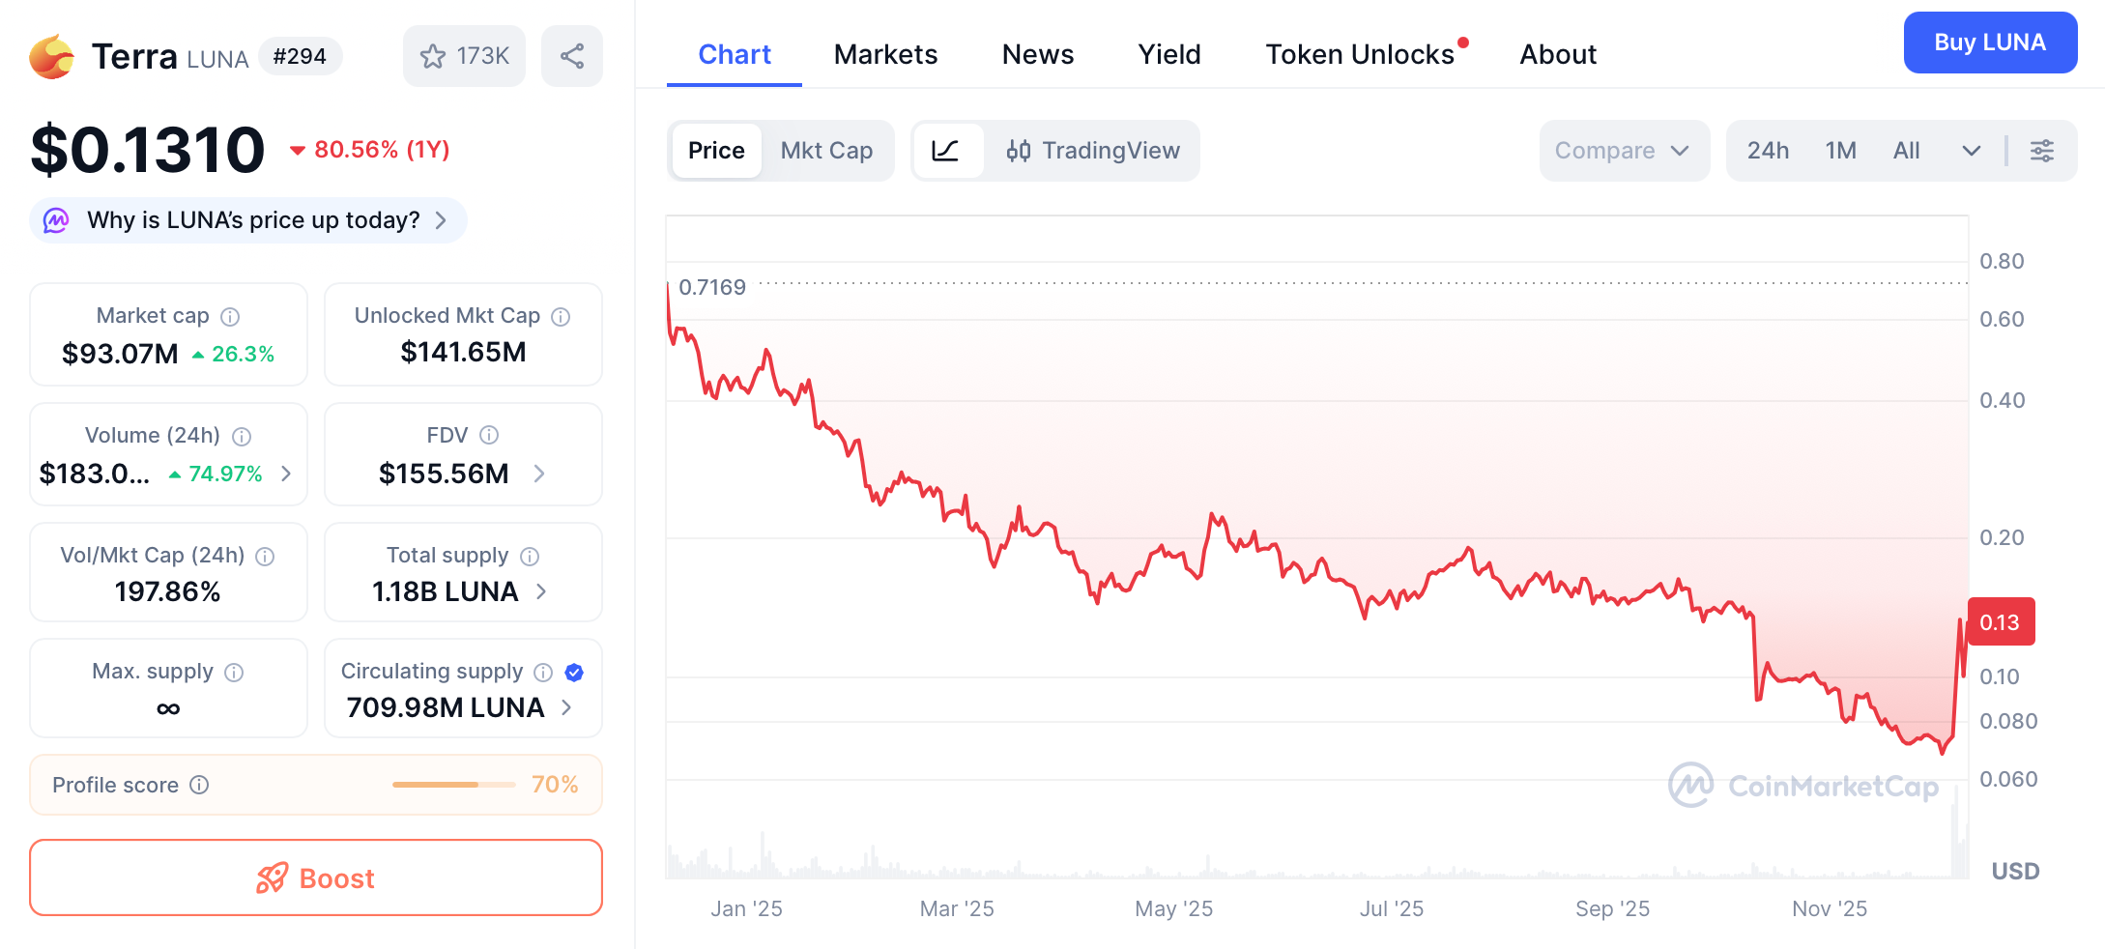Click the Boost button

tap(316, 877)
